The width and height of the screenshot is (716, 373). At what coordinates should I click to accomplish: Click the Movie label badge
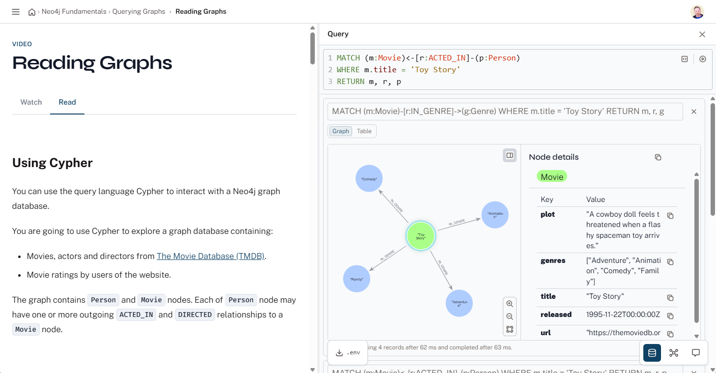click(552, 177)
